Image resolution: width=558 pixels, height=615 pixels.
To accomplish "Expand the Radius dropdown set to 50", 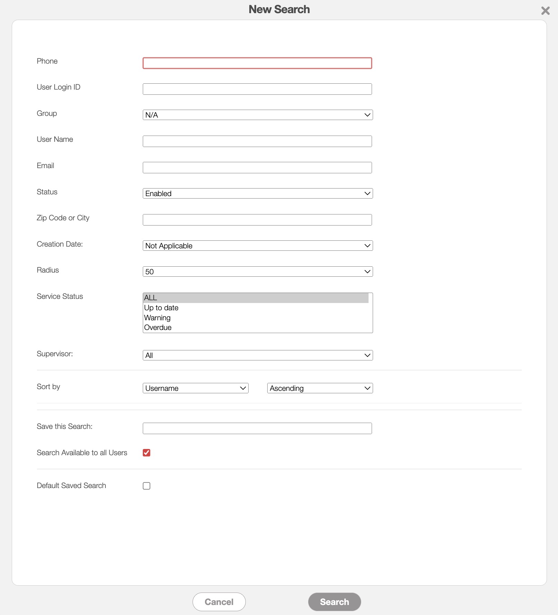I will click(x=257, y=272).
